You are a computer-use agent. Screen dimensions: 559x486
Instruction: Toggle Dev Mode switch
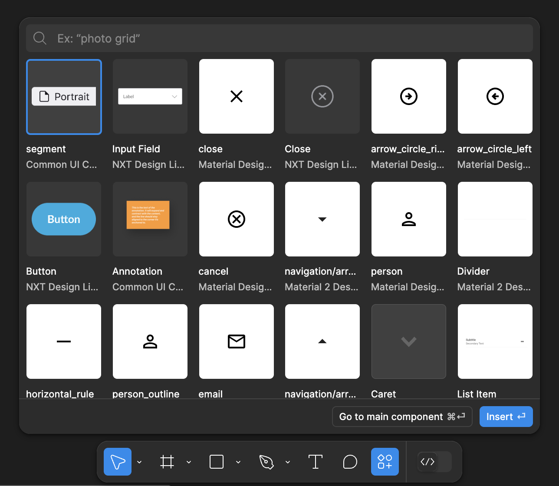434,462
